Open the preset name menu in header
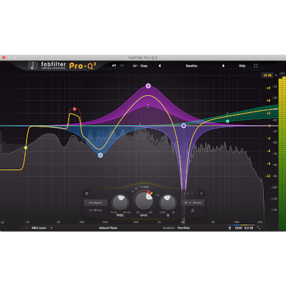The image size is (286, 286). pyautogui.click(x=192, y=66)
